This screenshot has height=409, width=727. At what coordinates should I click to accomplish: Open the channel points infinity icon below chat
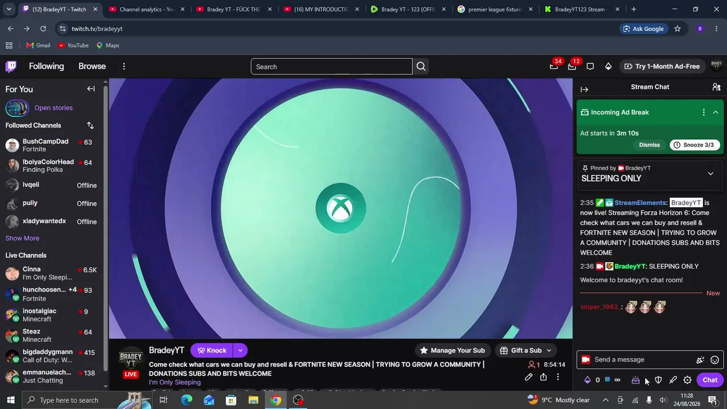pyautogui.click(x=617, y=380)
